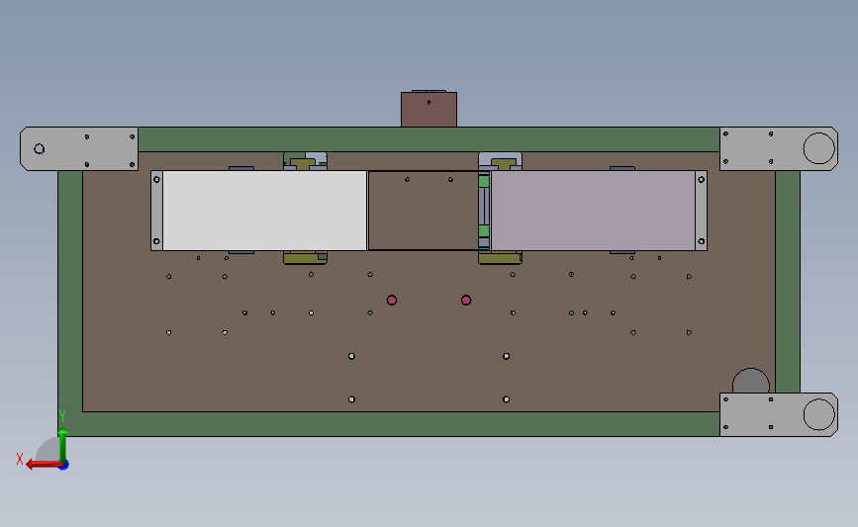Select the gray semicircle above bottom-right bracket
This screenshot has width=858, height=527.
(x=751, y=381)
